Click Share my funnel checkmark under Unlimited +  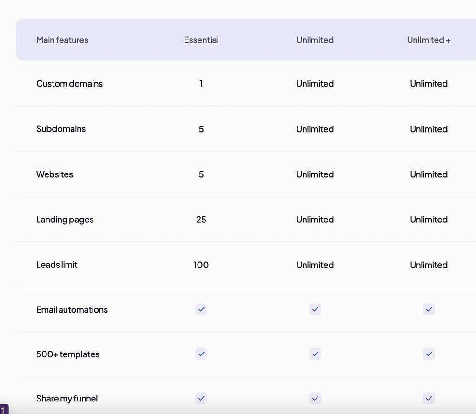[429, 398]
